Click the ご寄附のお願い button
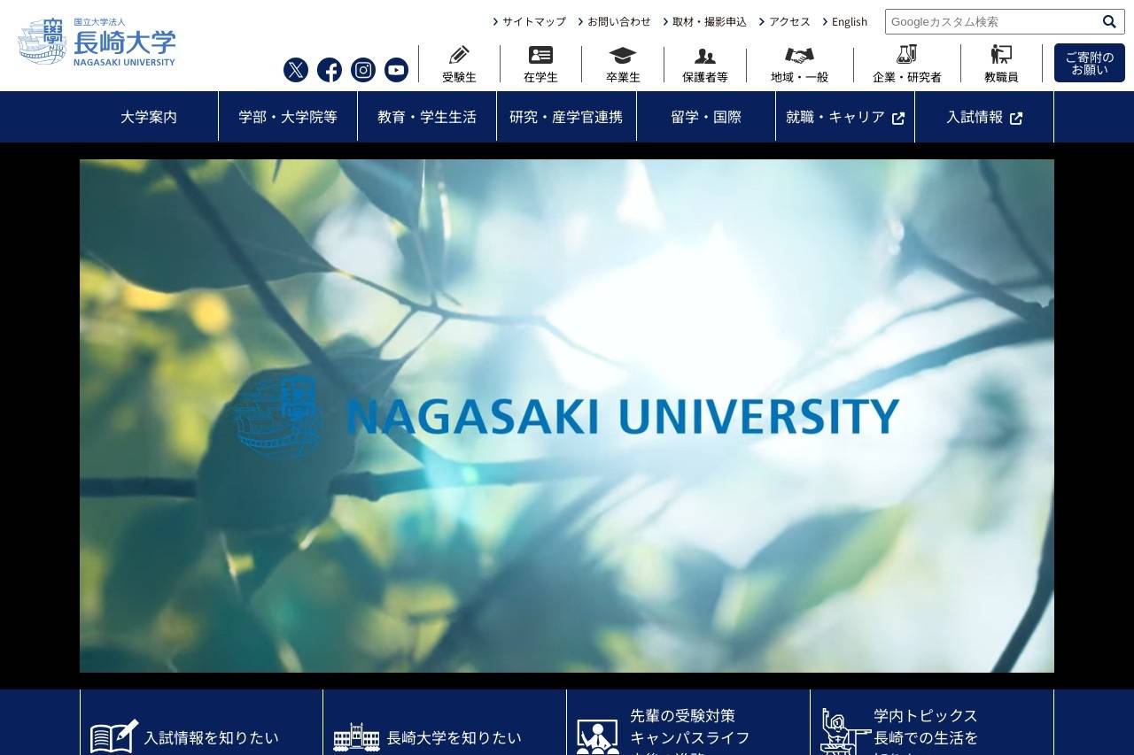Viewport: 1134px width, 755px height. [x=1090, y=63]
